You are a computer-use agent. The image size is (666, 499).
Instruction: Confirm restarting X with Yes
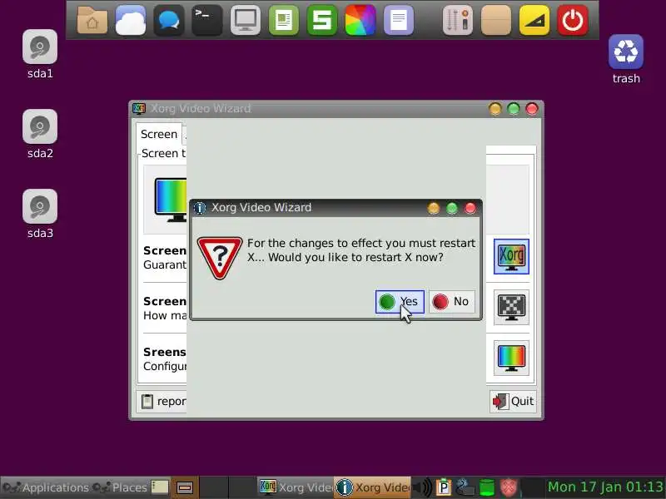400,302
